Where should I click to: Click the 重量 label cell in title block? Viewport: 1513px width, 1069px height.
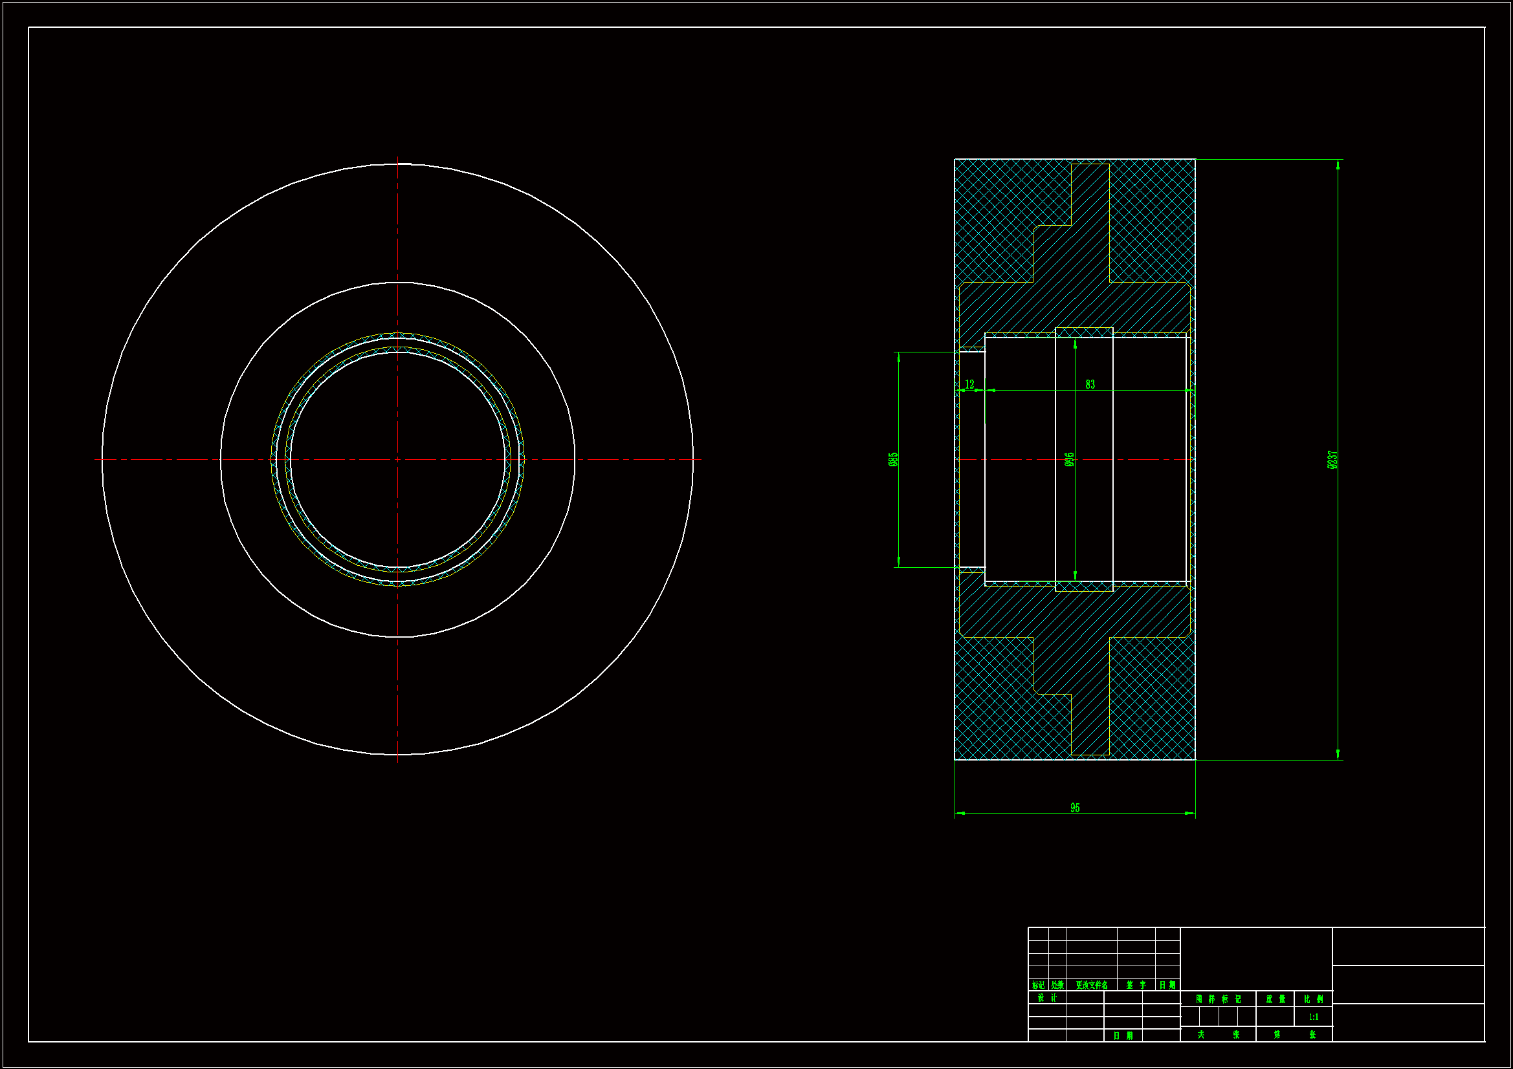click(x=1275, y=999)
